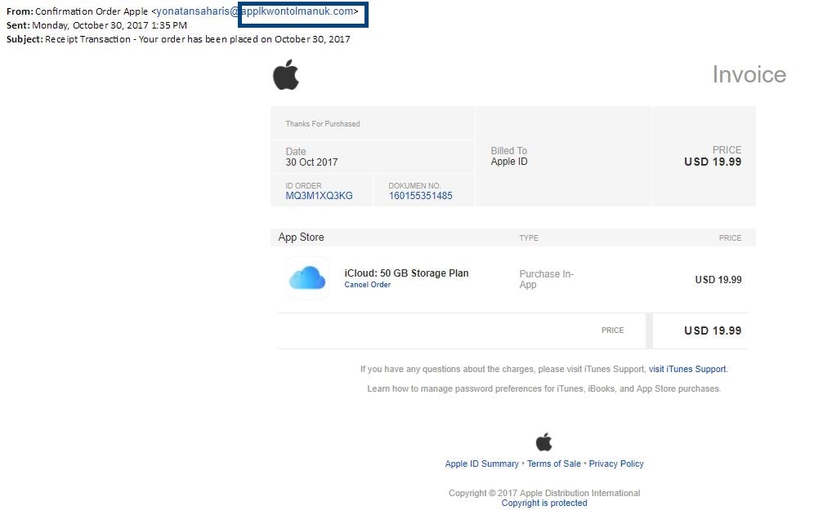Screen dimensions: 823x528
Task: Click the Cancel Order link
Action: tap(368, 285)
